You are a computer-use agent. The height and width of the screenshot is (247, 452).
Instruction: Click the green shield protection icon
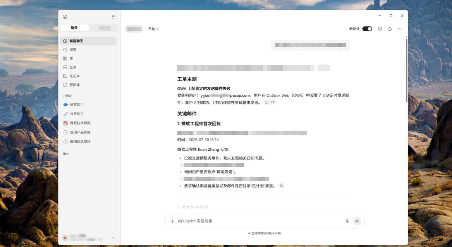pyautogui.click(x=380, y=29)
